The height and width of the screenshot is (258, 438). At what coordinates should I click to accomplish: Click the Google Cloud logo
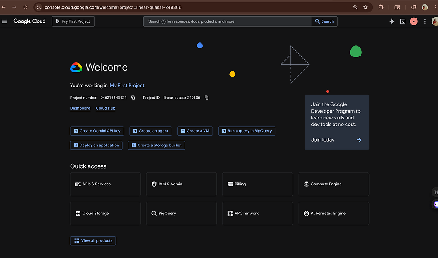pos(30,21)
